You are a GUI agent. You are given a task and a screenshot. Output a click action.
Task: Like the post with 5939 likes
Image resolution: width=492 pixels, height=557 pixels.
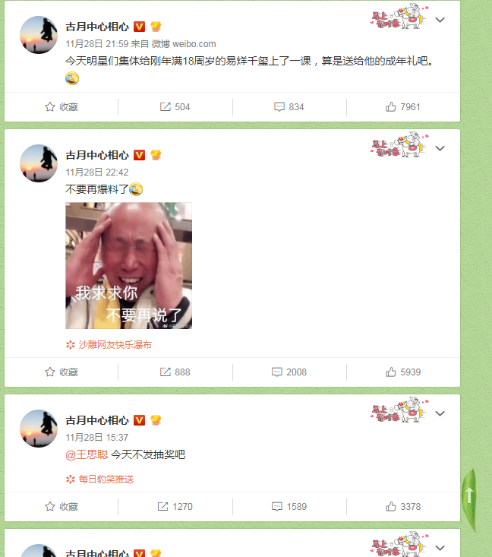[x=403, y=372]
